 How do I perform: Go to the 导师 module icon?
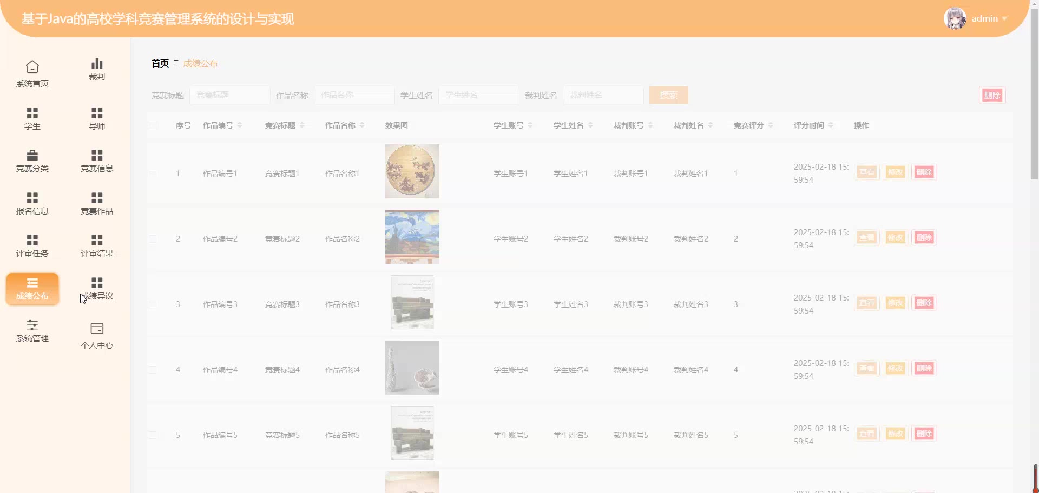coord(97,113)
